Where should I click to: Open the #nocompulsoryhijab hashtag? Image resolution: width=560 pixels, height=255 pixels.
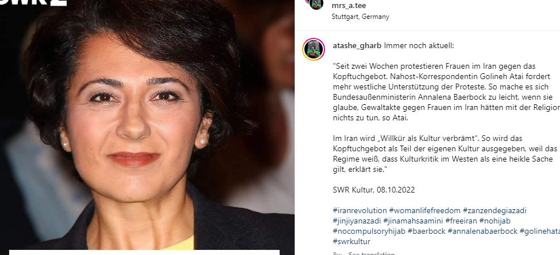click(369, 231)
